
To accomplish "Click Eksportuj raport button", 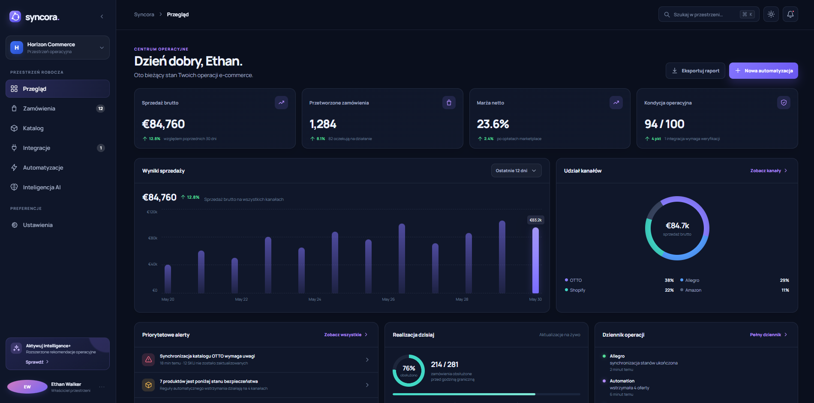I will 695,71.
